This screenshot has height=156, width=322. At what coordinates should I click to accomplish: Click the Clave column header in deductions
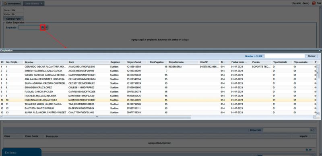coord(7,136)
